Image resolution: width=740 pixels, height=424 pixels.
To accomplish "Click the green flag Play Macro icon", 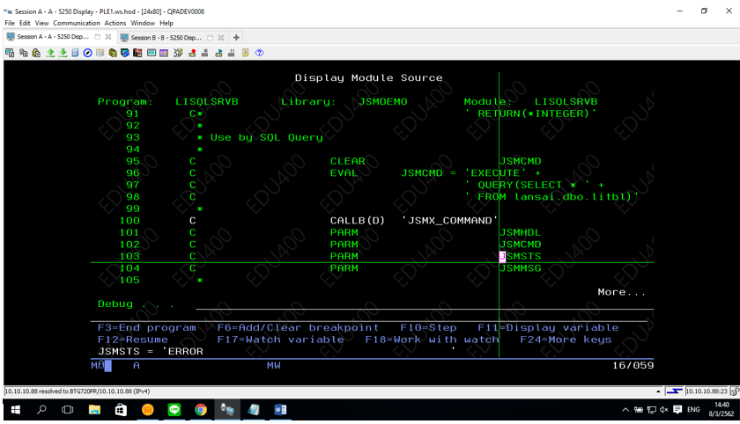I will point(218,53).
